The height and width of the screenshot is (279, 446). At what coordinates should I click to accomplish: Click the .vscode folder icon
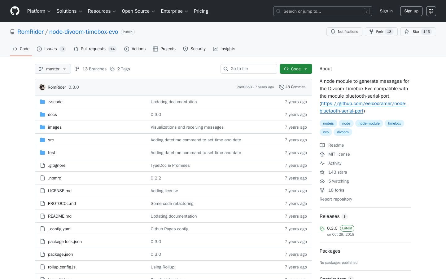42,102
